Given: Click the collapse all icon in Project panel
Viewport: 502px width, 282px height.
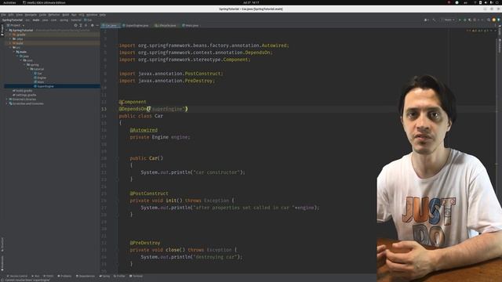Looking at the screenshot, I should click(x=85, y=25).
